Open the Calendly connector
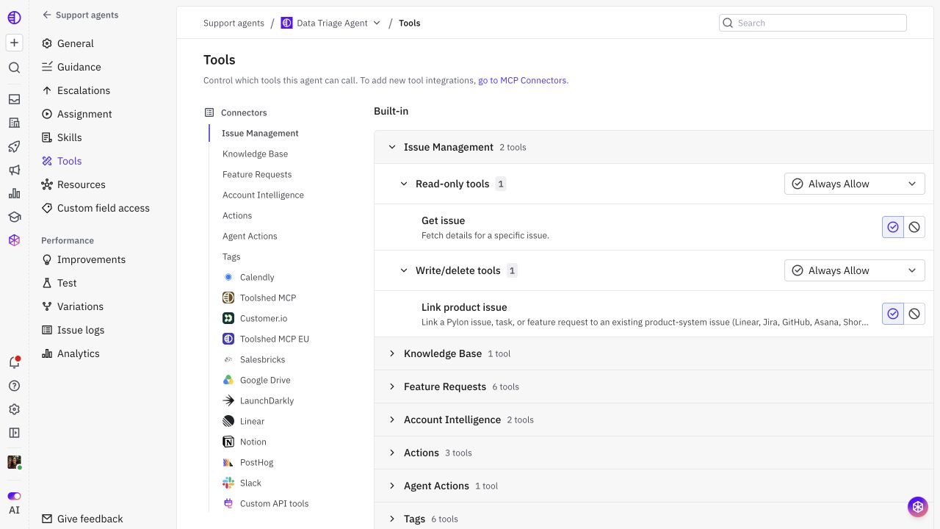Image resolution: width=940 pixels, height=529 pixels. [x=256, y=277]
